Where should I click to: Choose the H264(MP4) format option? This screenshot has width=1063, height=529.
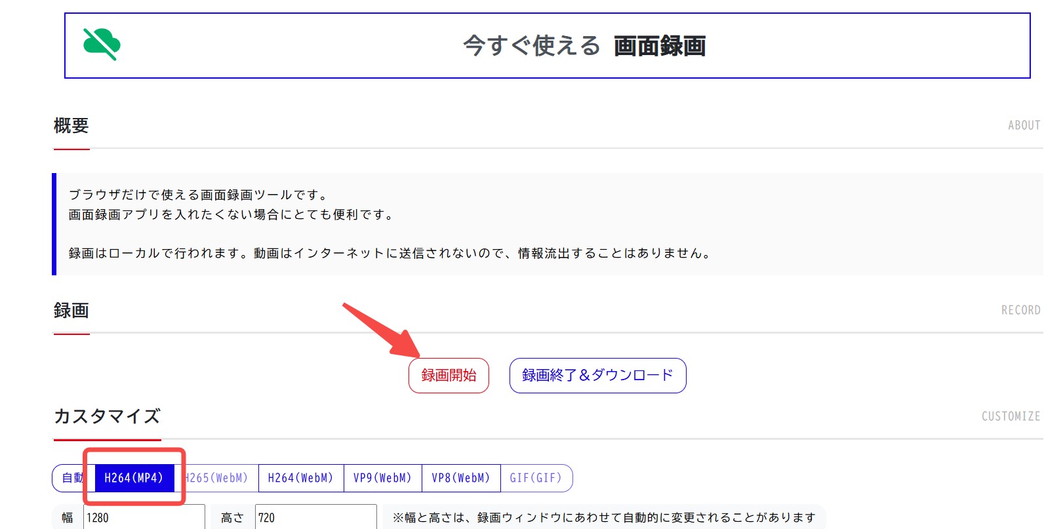tap(134, 478)
